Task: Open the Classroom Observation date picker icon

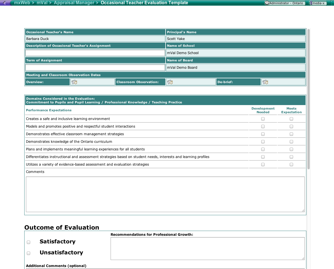Action: (x=170, y=82)
